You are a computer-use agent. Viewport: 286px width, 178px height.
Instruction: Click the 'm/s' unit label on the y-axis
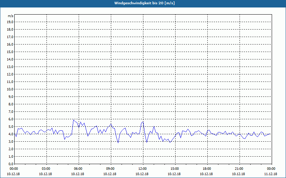pyautogui.click(x=11, y=16)
